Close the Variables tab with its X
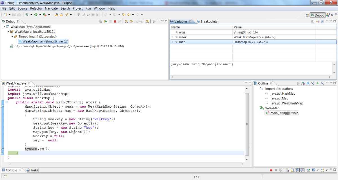 pos(190,21)
